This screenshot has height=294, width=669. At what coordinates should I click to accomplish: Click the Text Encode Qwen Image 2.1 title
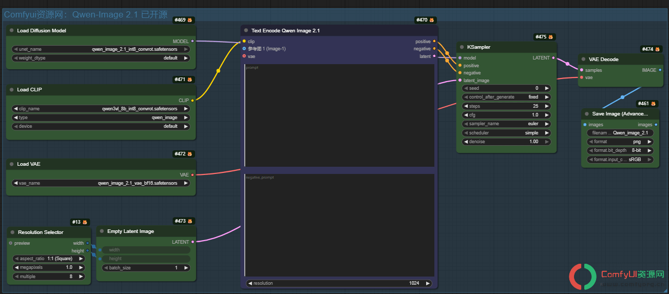pos(285,31)
